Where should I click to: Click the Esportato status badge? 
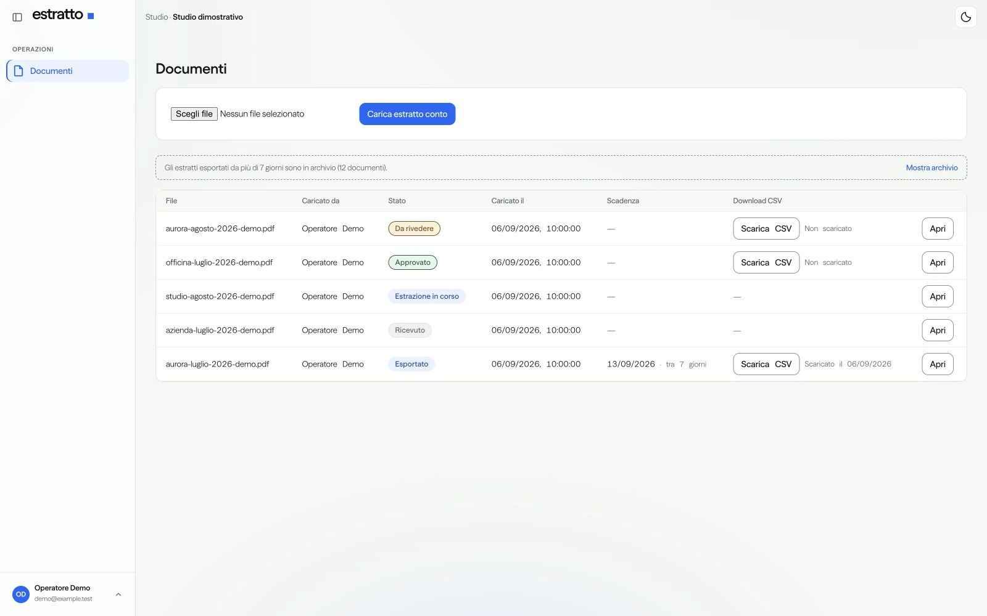(411, 364)
